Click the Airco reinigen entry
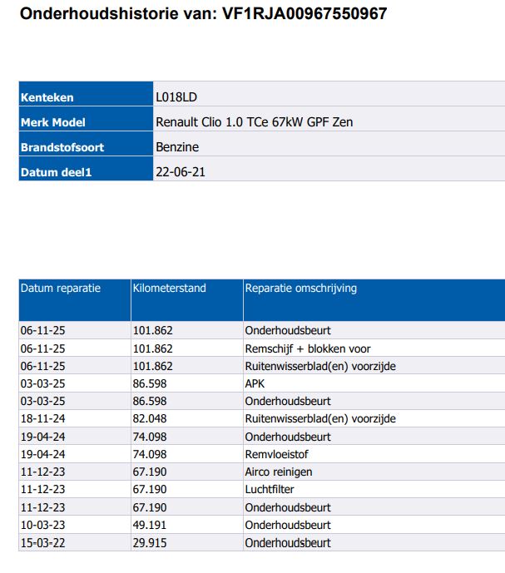This screenshot has height=573, width=505. pyautogui.click(x=278, y=472)
